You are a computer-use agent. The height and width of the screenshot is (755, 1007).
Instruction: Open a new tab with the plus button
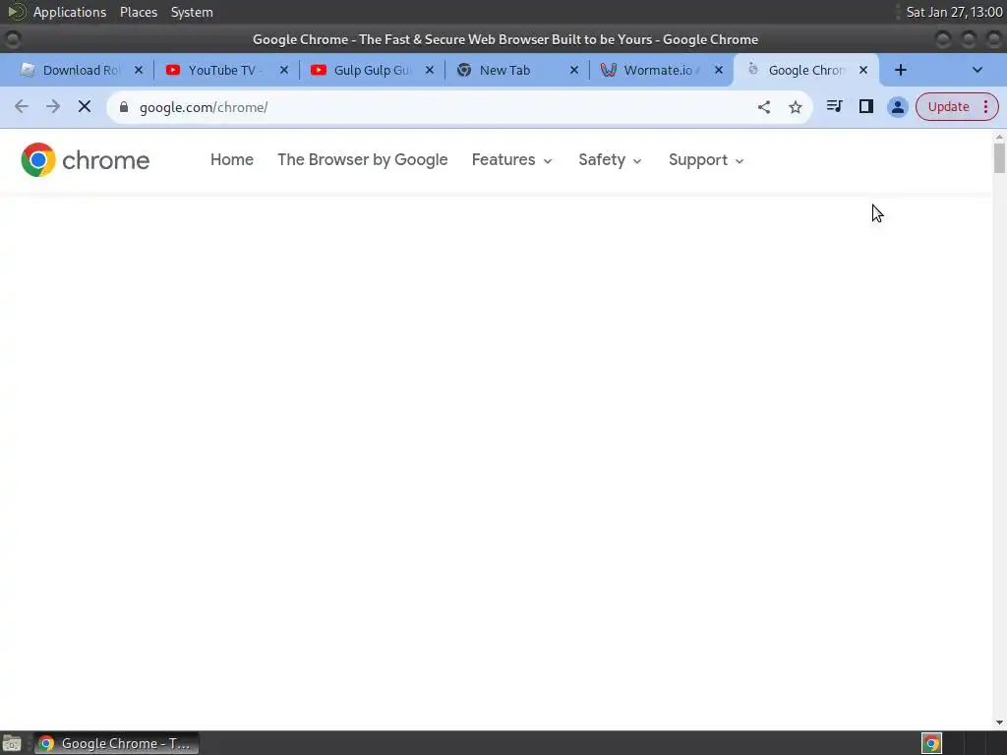(901, 70)
